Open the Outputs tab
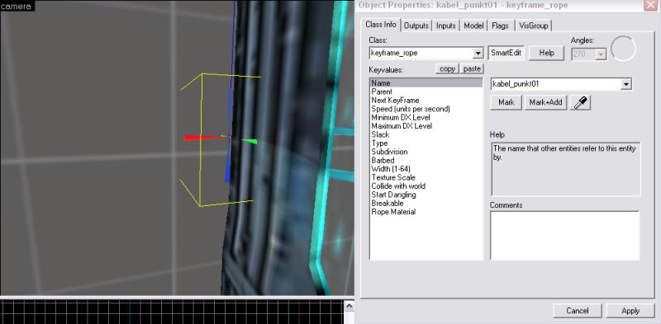The height and width of the screenshot is (324, 661). coord(416,26)
